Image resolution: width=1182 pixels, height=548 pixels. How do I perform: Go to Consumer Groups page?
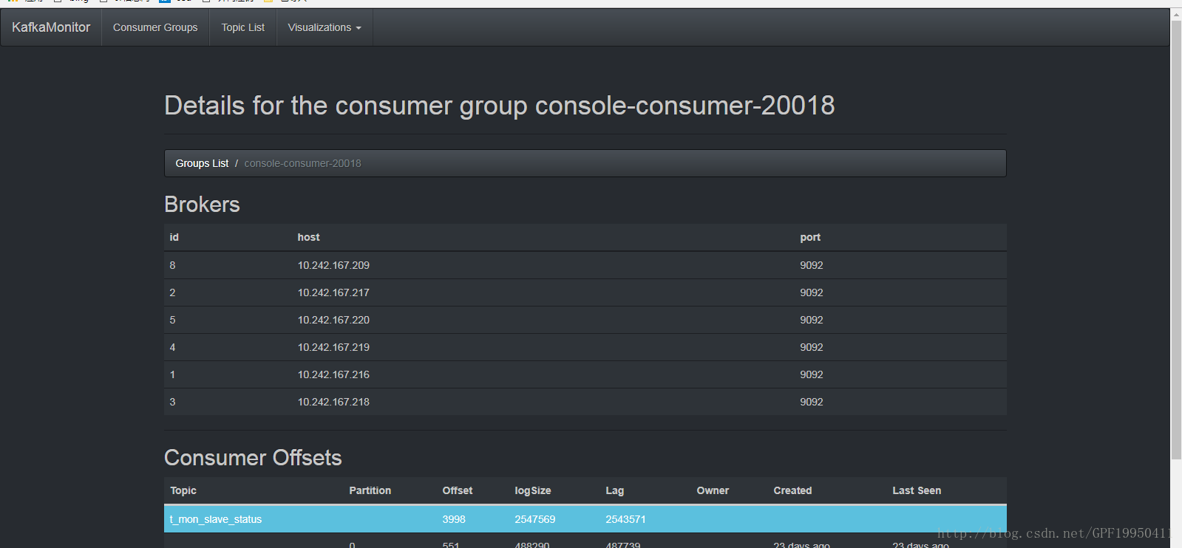(x=155, y=27)
